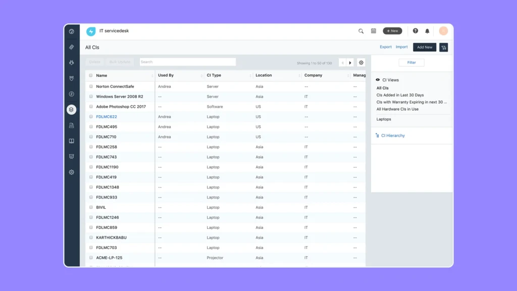Check the Windows Server 2008 R2 checkbox
Viewport: 517px width, 291px height.
pos(91,96)
